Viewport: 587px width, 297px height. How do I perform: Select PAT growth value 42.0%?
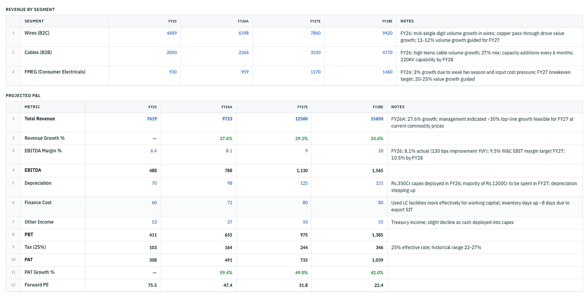377,272
